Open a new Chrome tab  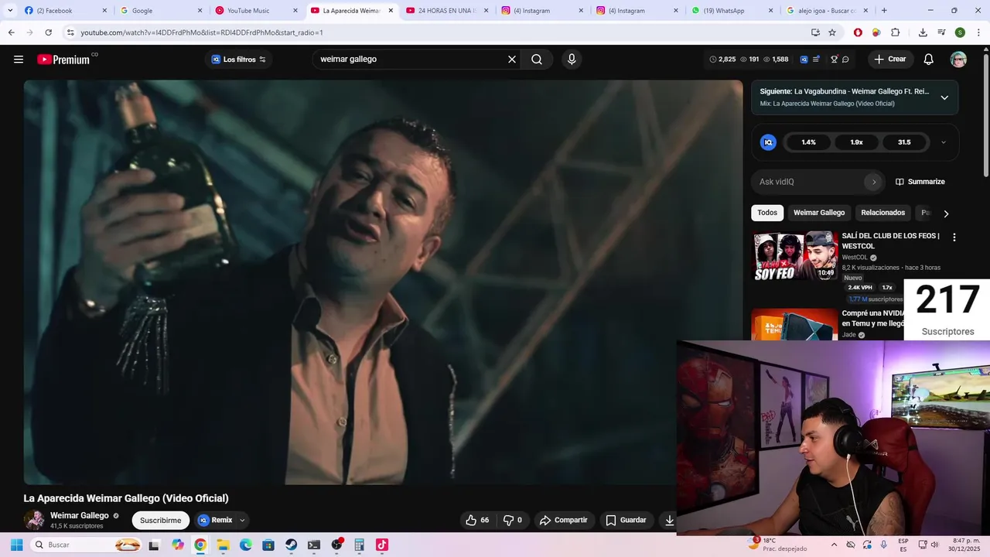click(884, 10)
